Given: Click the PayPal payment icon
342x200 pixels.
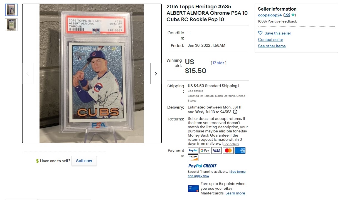Looking at the screenshot, I should click(193, 150).
